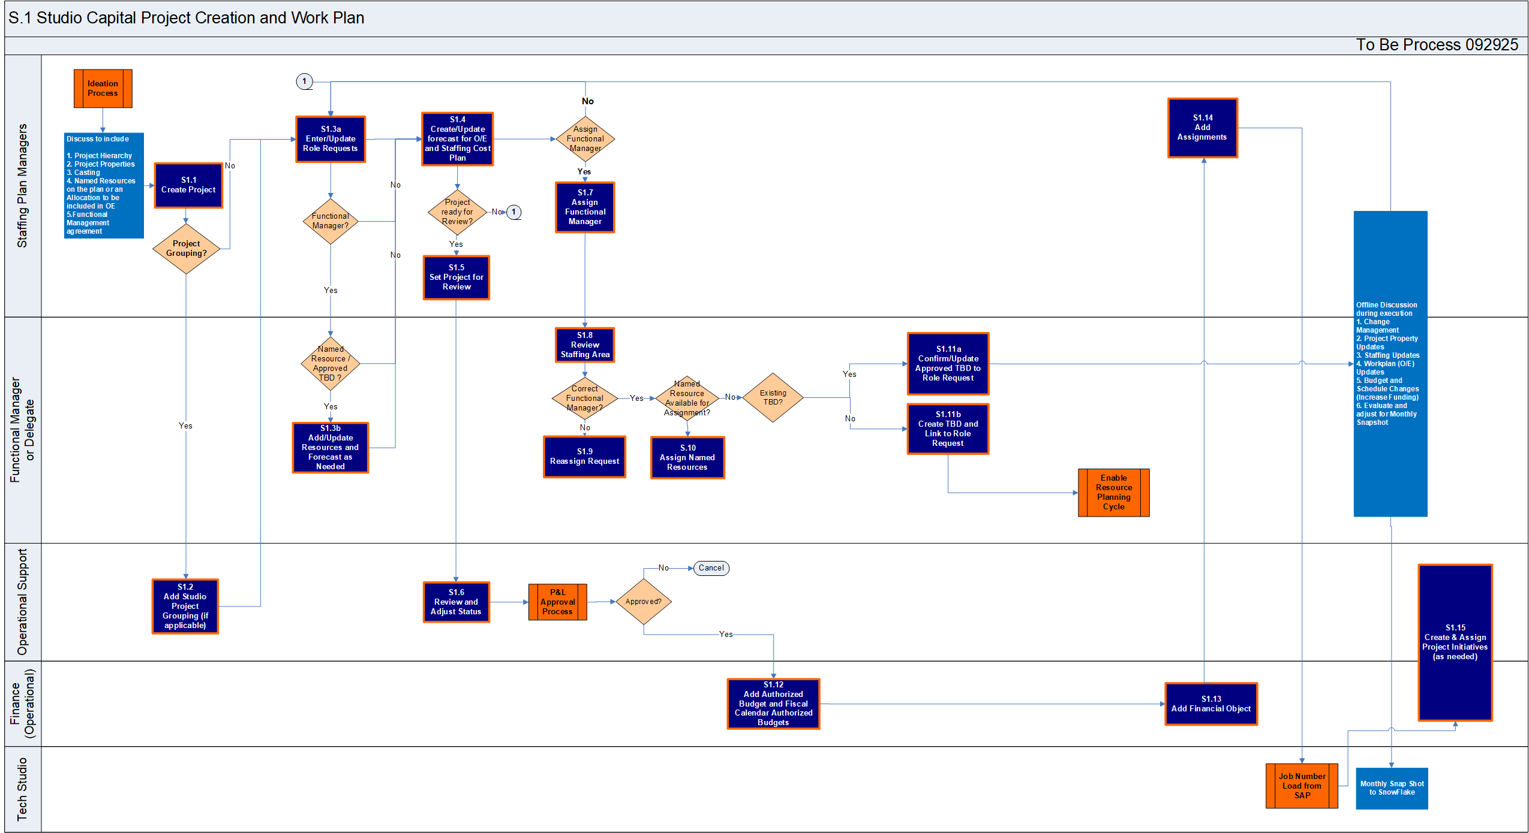
Task: Select the Tech Studio swimlane header
Action: (x=22, y=789)
